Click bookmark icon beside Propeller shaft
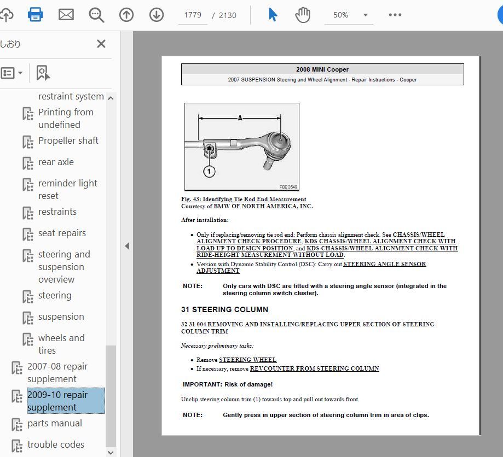The image size is (503, 457). point(28,142)
